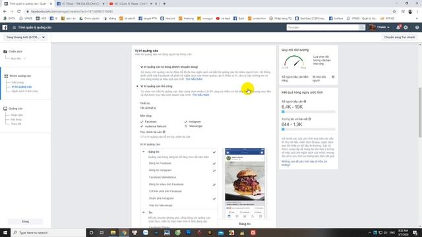Click the audience size gauge meter
Image resolution: width=422 pixels, height=237 pixels.
tap(294, 62)
